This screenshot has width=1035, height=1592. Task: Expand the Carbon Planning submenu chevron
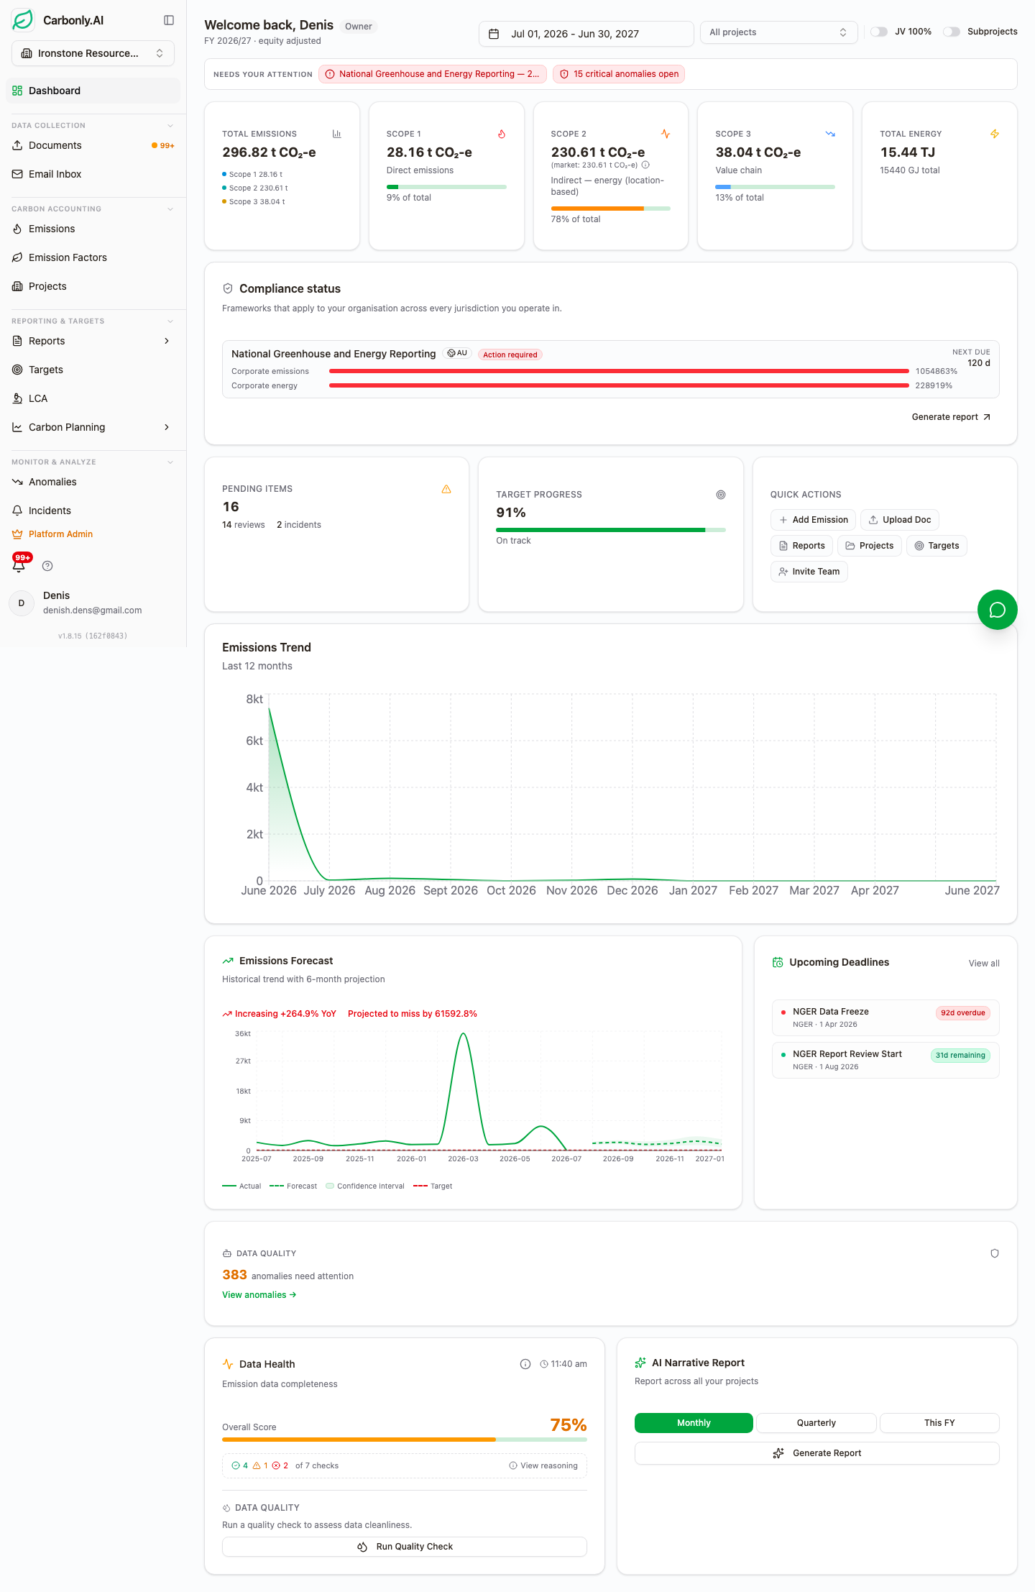pos(167,427)
